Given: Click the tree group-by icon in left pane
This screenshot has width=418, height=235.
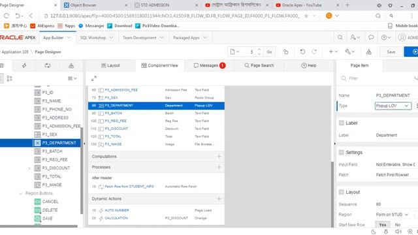Looking at the screenshot, I should click(x=9, y=78).
